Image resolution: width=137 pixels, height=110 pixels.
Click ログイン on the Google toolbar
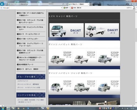coord(129,8)
